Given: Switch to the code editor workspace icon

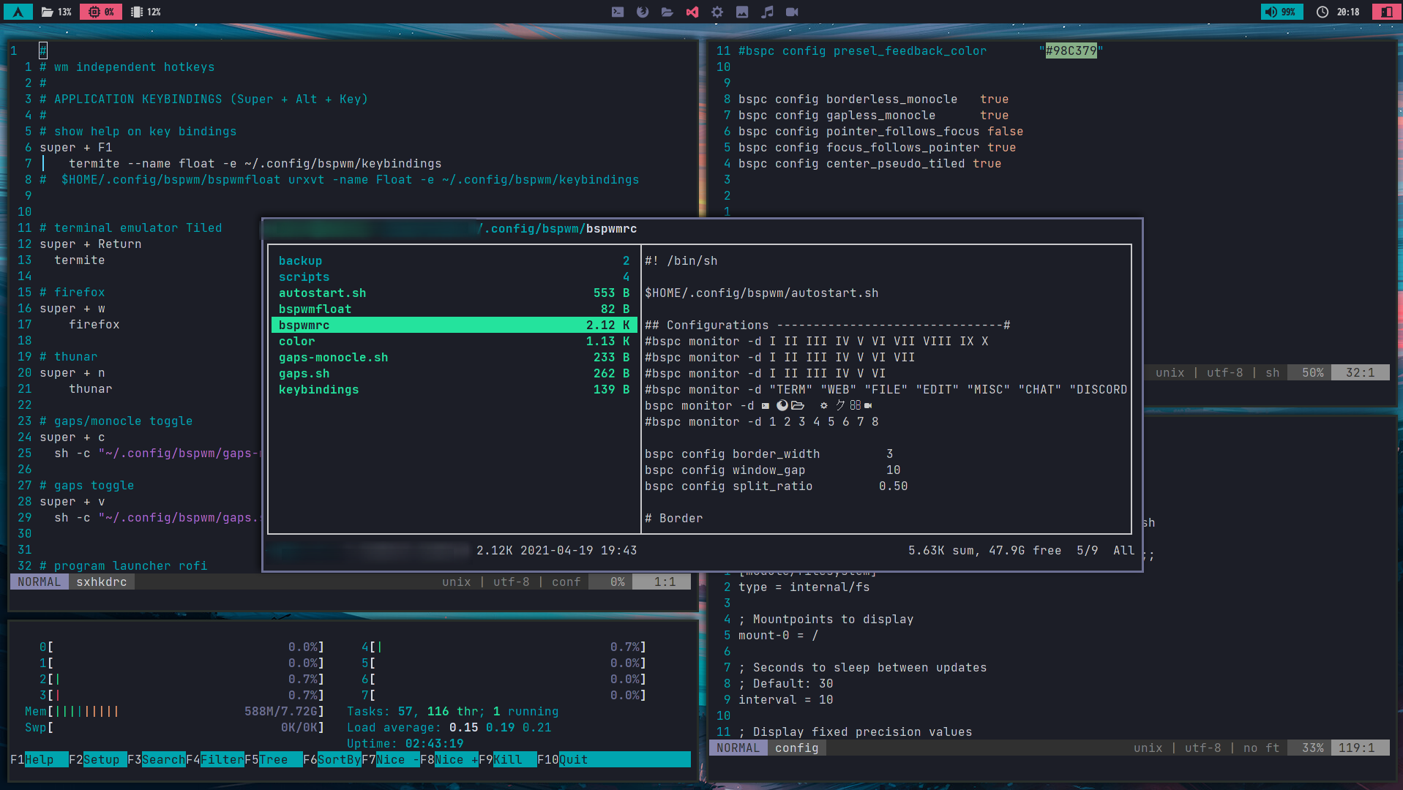Looking at the screenshot, I should tap(692, 12).
